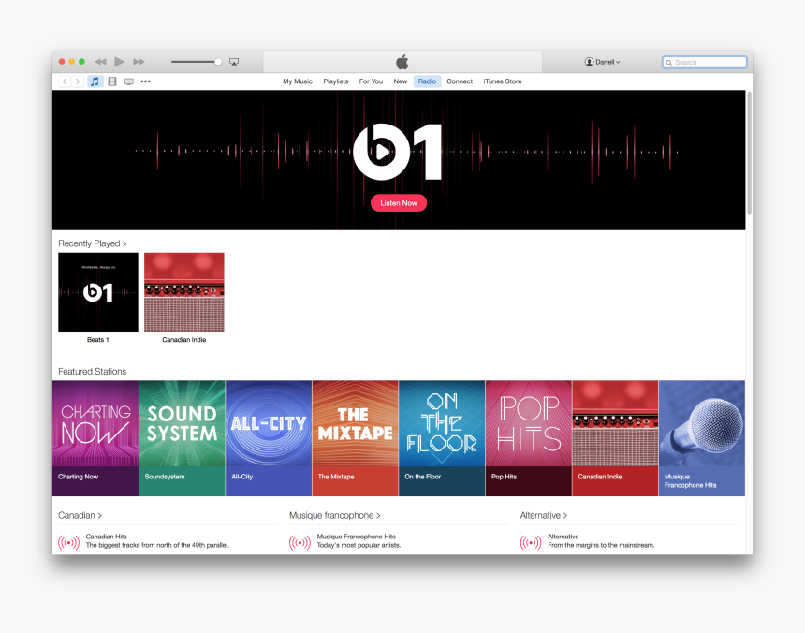The width and height of the screenshot is (805, 633).
Task: Open the Canadian Hits station text
Action: tap(157, 540)
